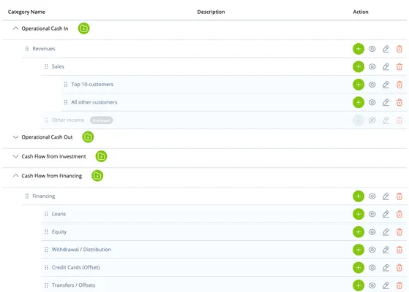Select the Other income row label
The image size is (409, 292).
pyautogui.click(x=68, y=120)
